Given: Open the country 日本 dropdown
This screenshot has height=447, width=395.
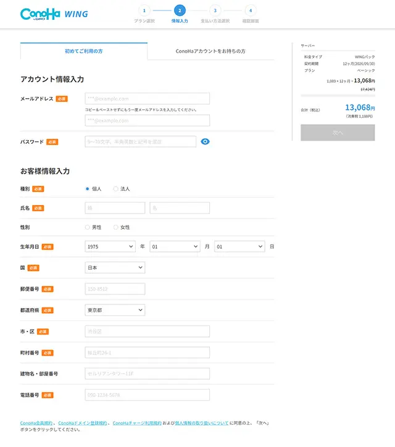Looking at the screenshot, I should [x=115, y=268].
